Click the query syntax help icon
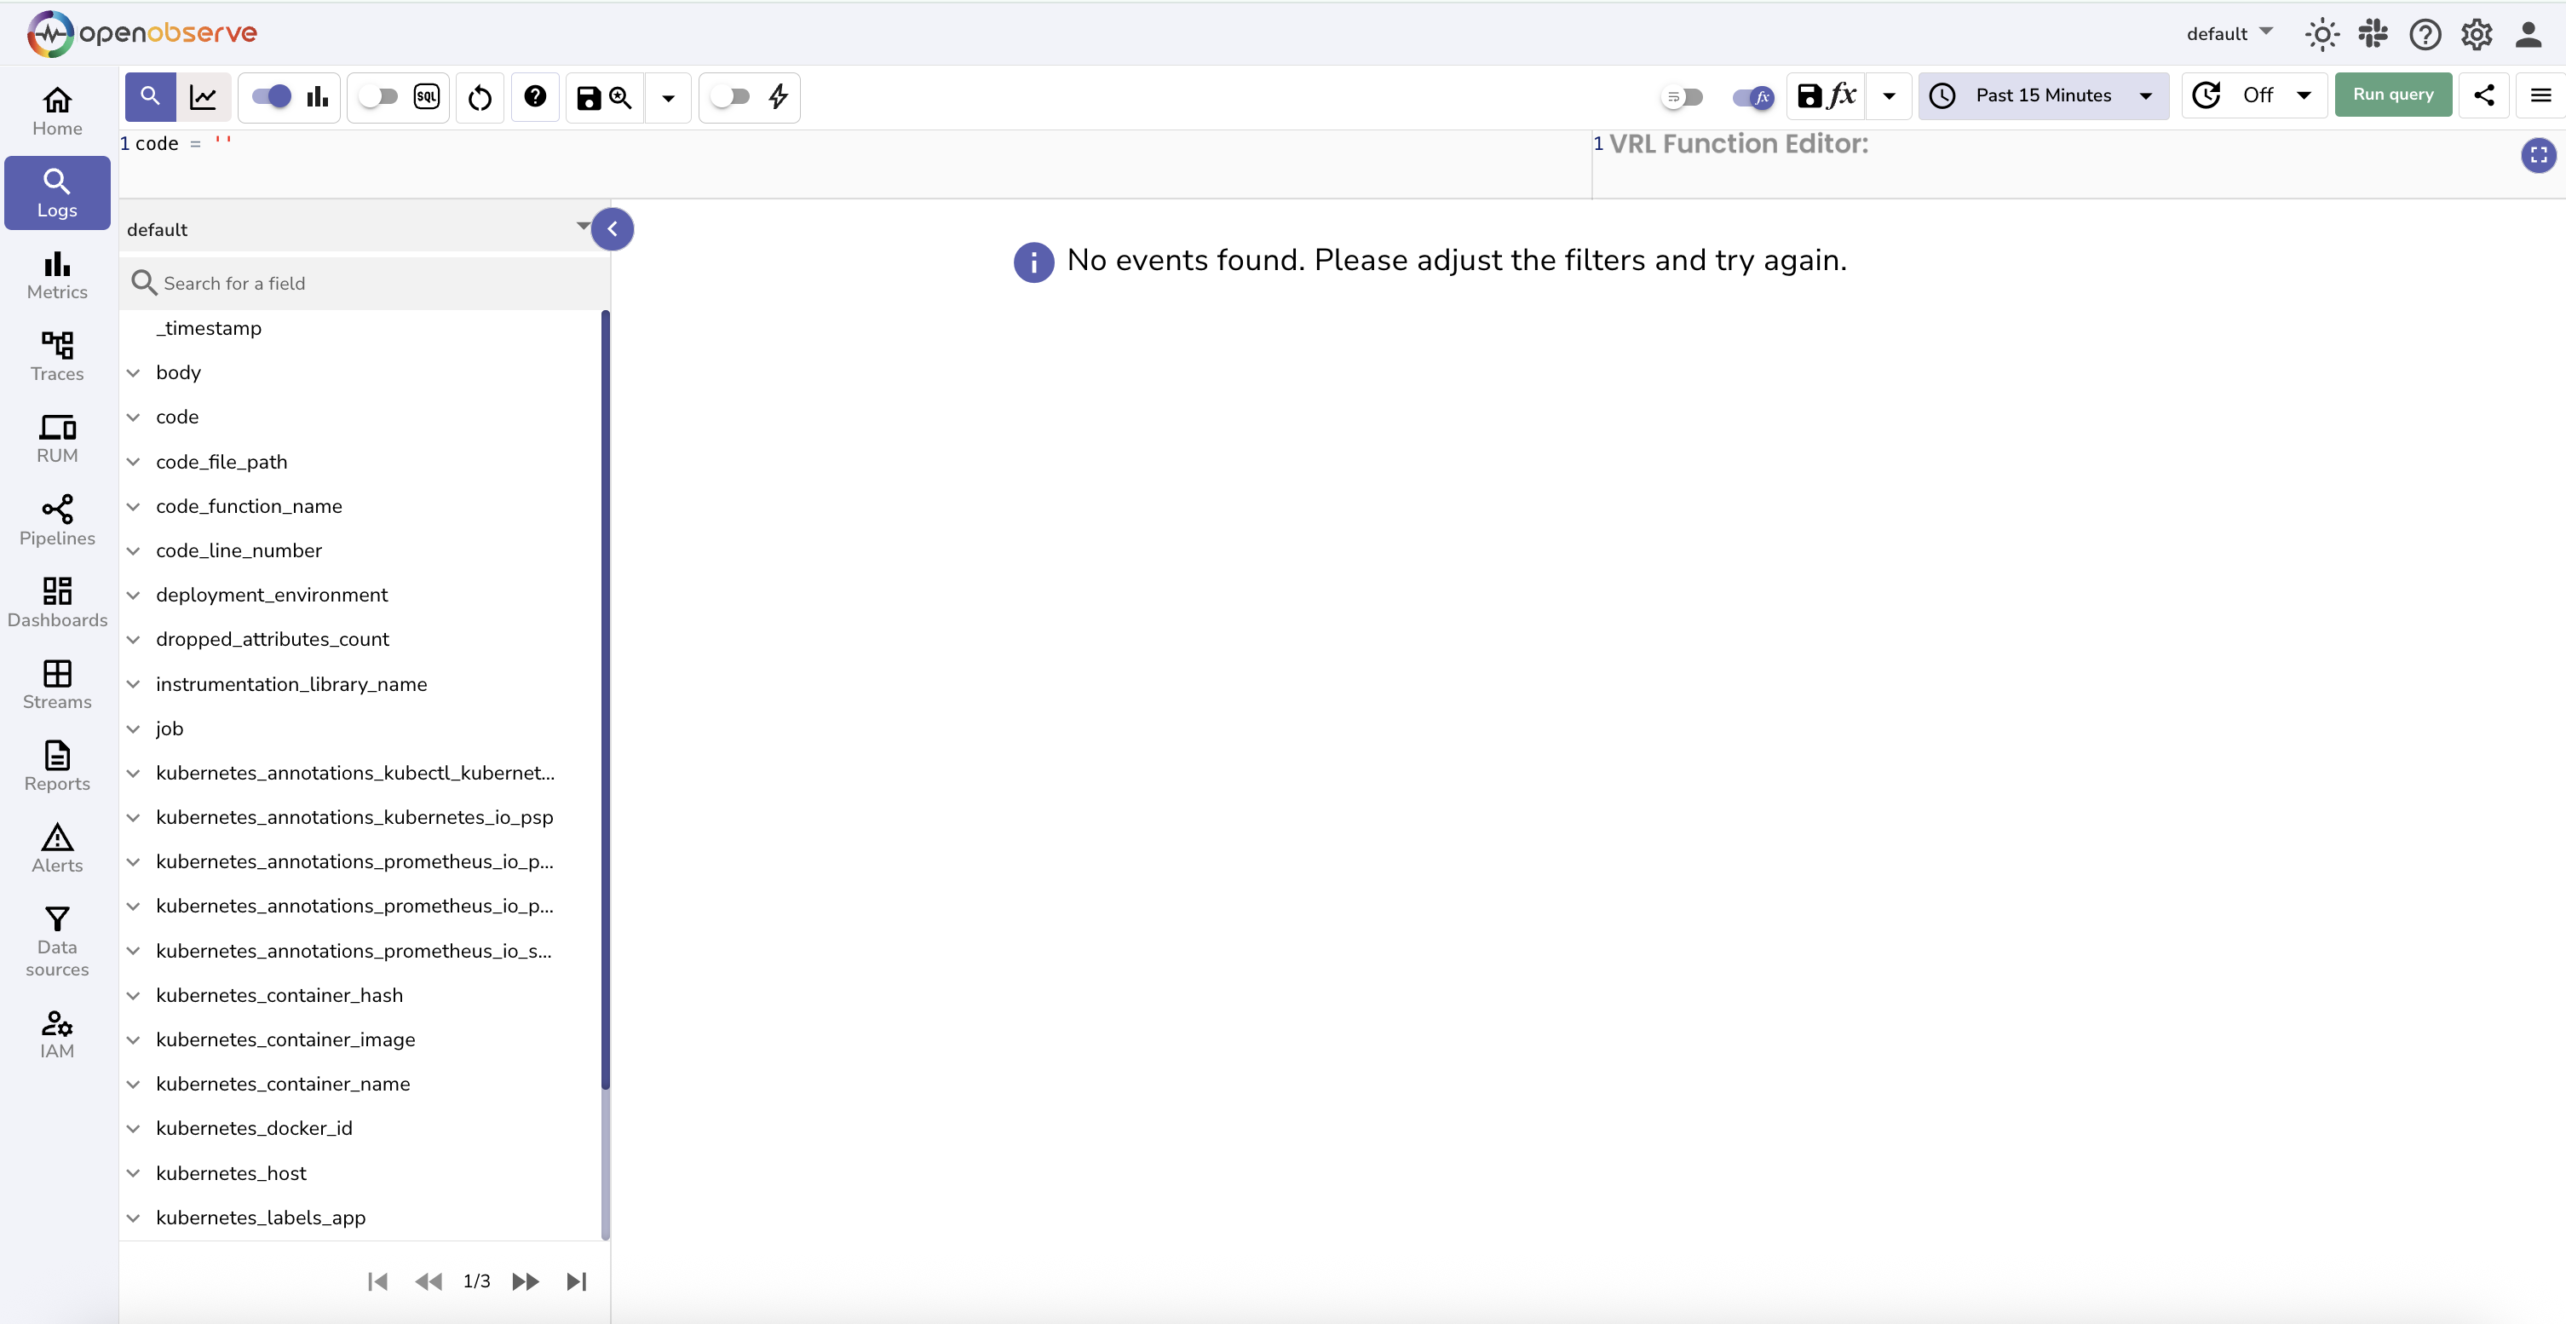 [535, 96]
